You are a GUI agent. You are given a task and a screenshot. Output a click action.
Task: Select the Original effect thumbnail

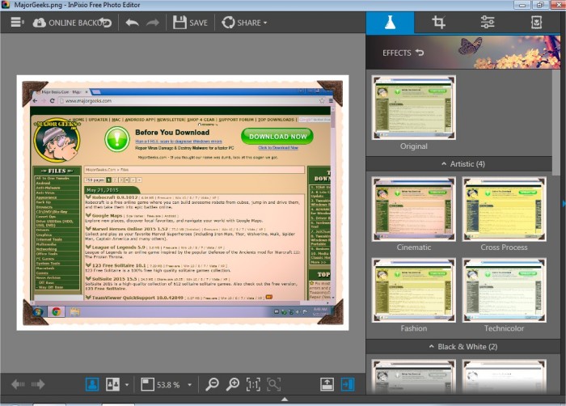click(x=414, y=108)
